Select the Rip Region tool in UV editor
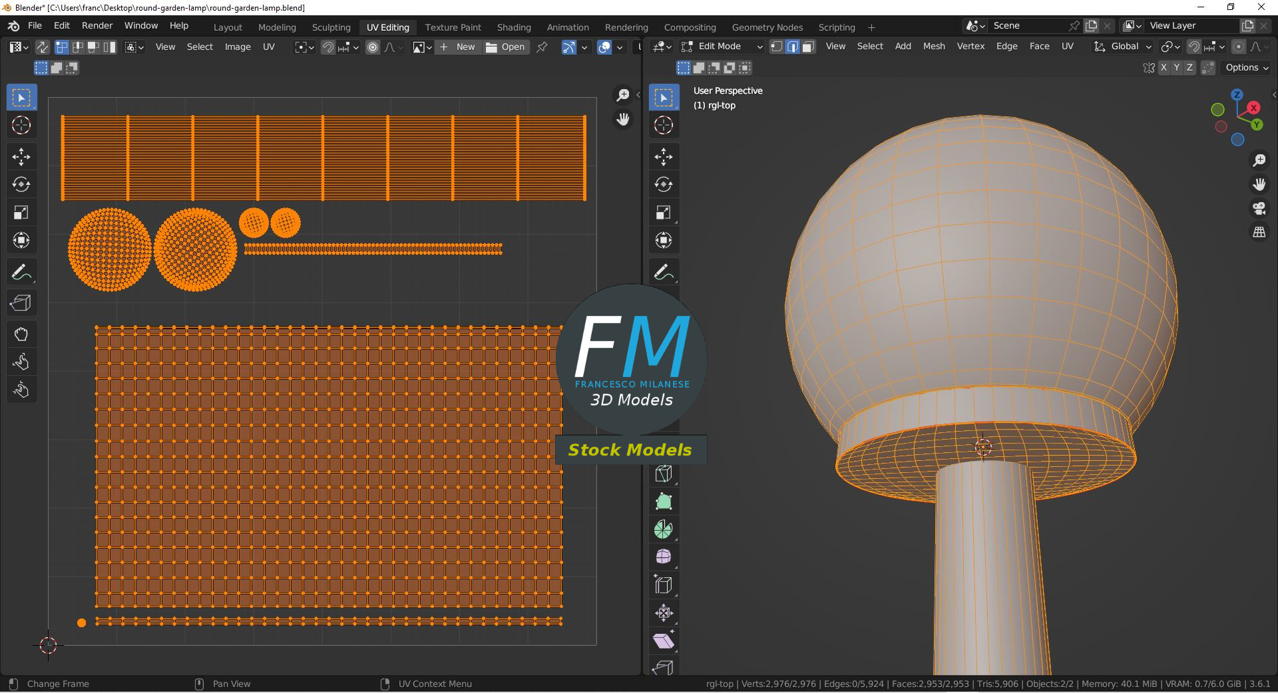This screenshot has width=1278, height=693. click(21, 303)
